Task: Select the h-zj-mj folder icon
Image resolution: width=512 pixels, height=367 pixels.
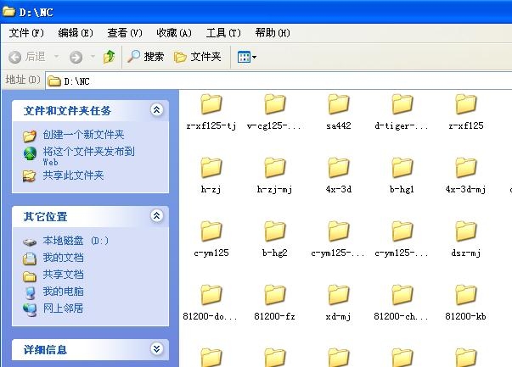Action: pyautogui.click(x=274, y=168)
